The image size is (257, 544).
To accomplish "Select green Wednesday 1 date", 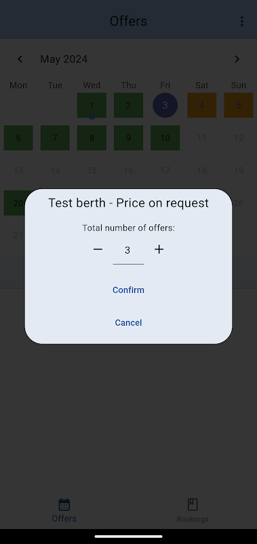I will [92, 105].
